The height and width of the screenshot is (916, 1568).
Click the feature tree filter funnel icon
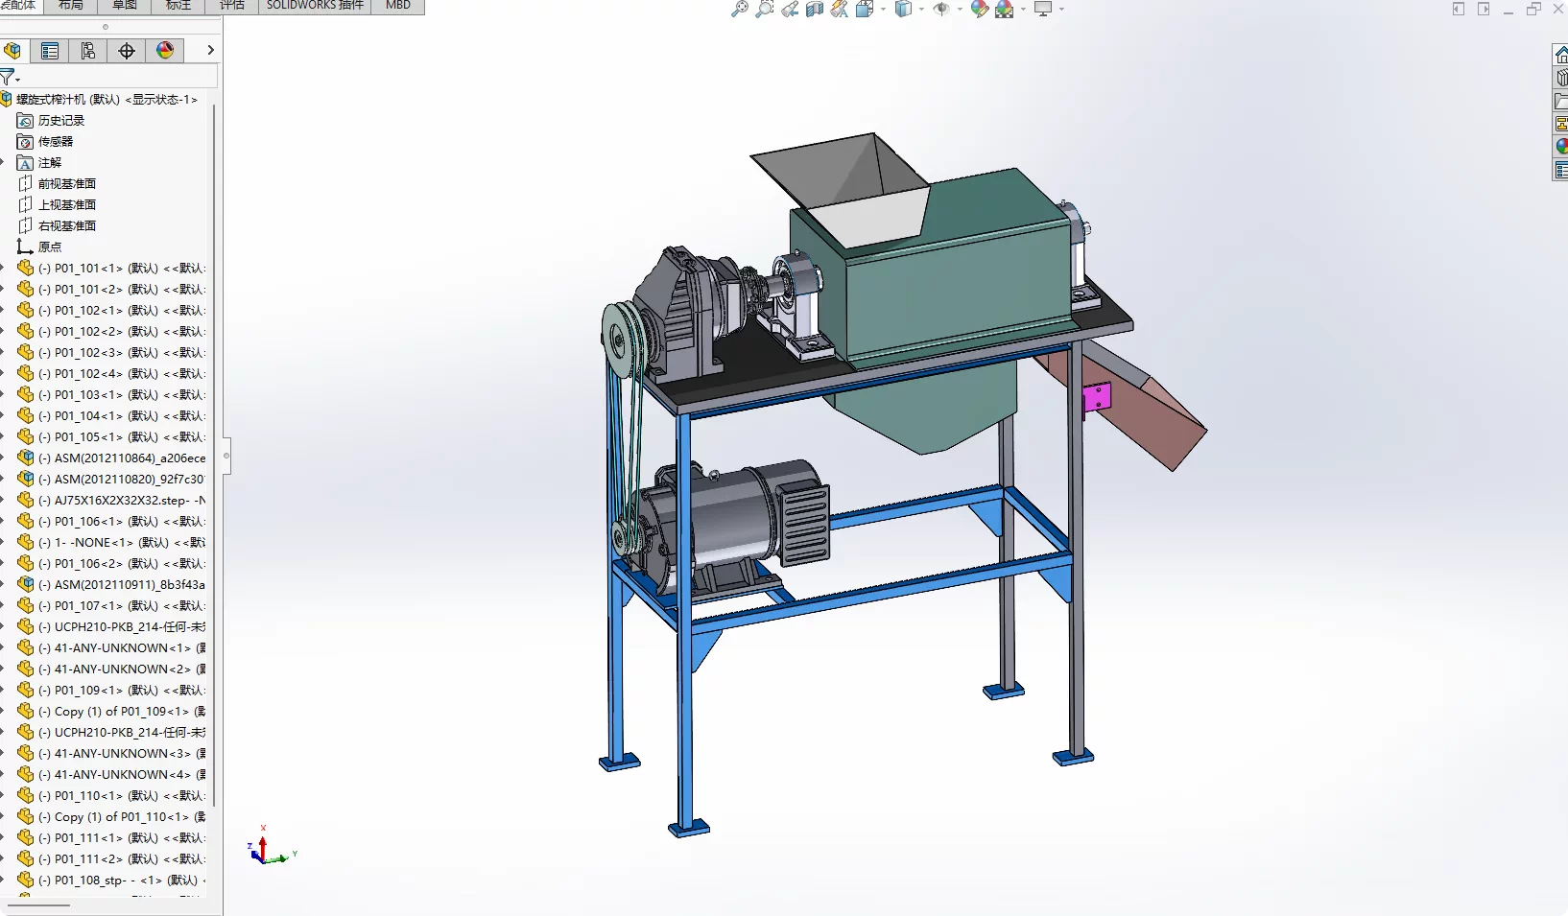pos(9,77)
